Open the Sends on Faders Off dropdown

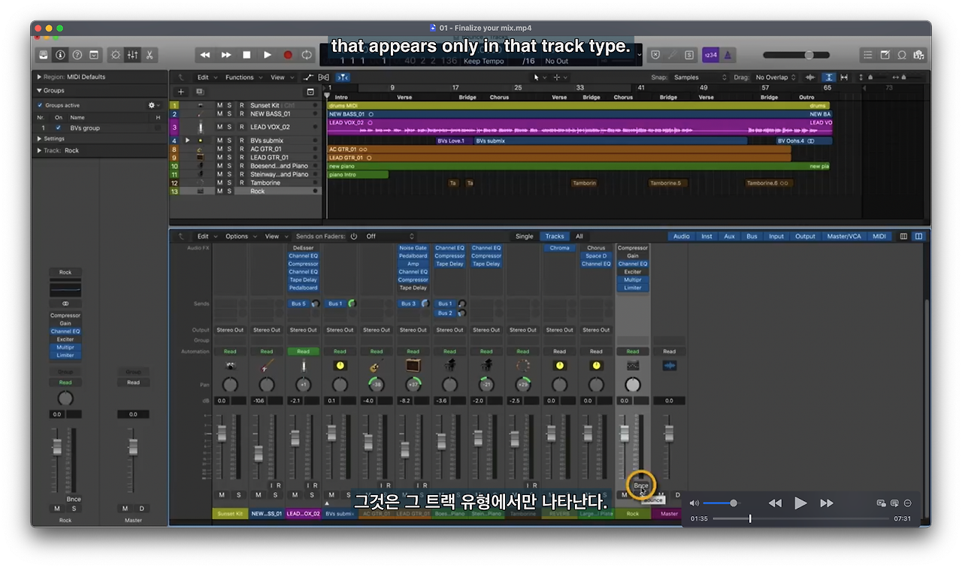[389, 237]
